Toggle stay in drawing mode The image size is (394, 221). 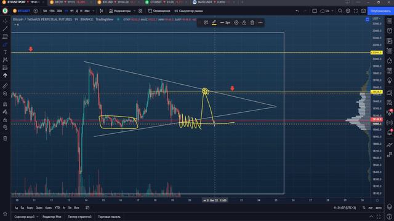pyautogui.click(x=5, y=112)
